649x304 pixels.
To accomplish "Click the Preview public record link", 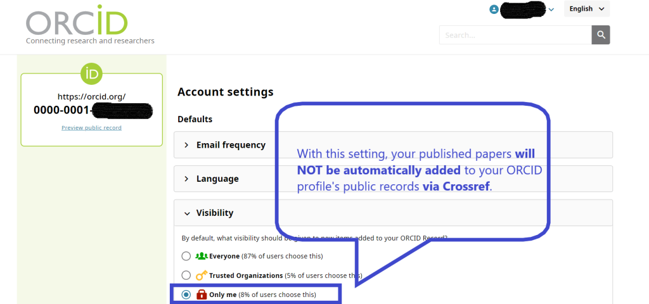I will [91, 128].
